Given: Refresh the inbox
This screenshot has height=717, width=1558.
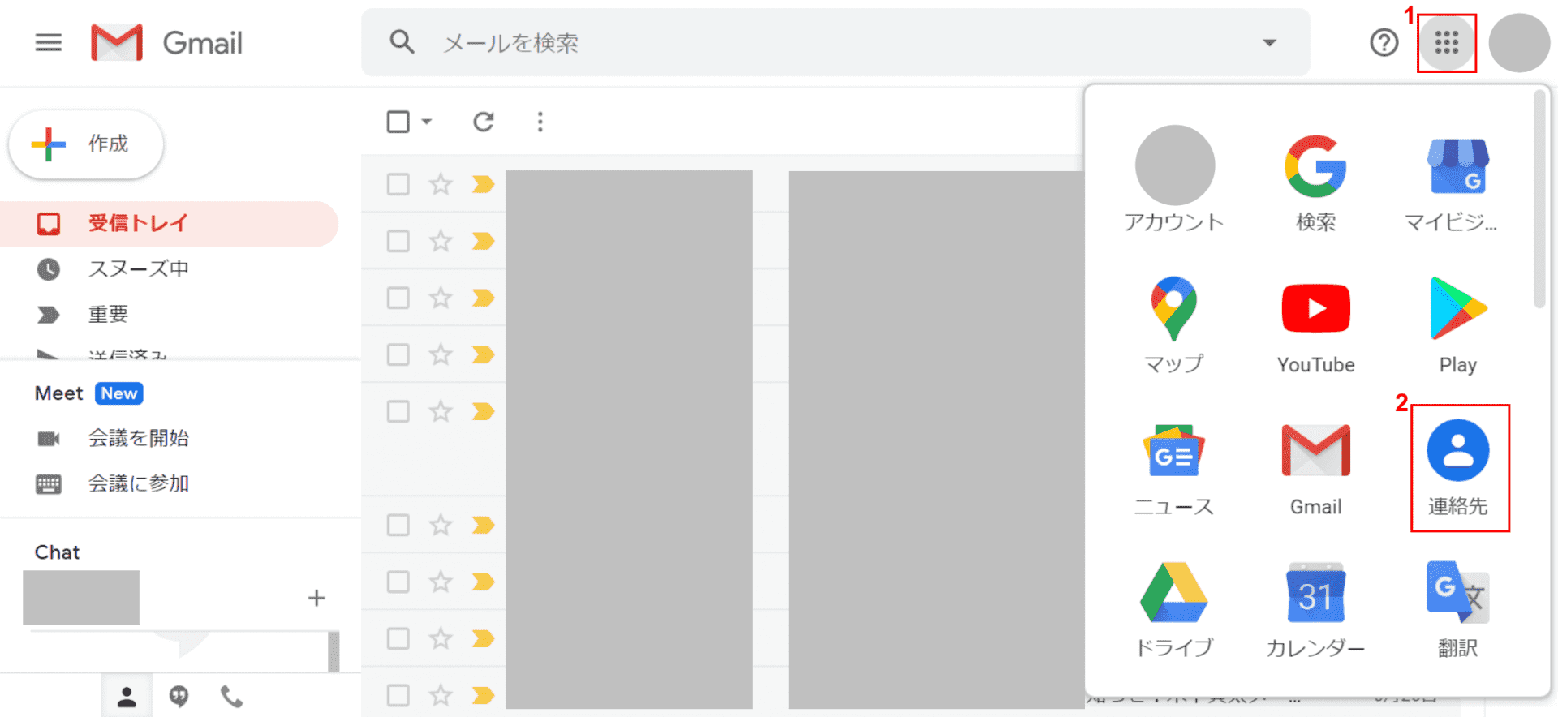Looking at the screenshot, I should point(484,122).
